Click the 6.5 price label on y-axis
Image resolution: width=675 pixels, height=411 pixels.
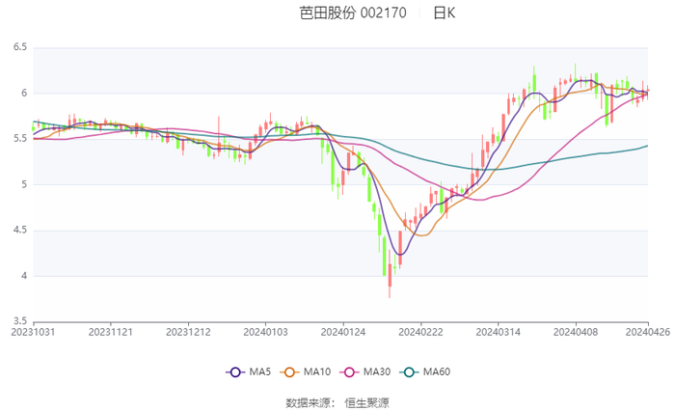pyautogui.click(x=19, y=47)
